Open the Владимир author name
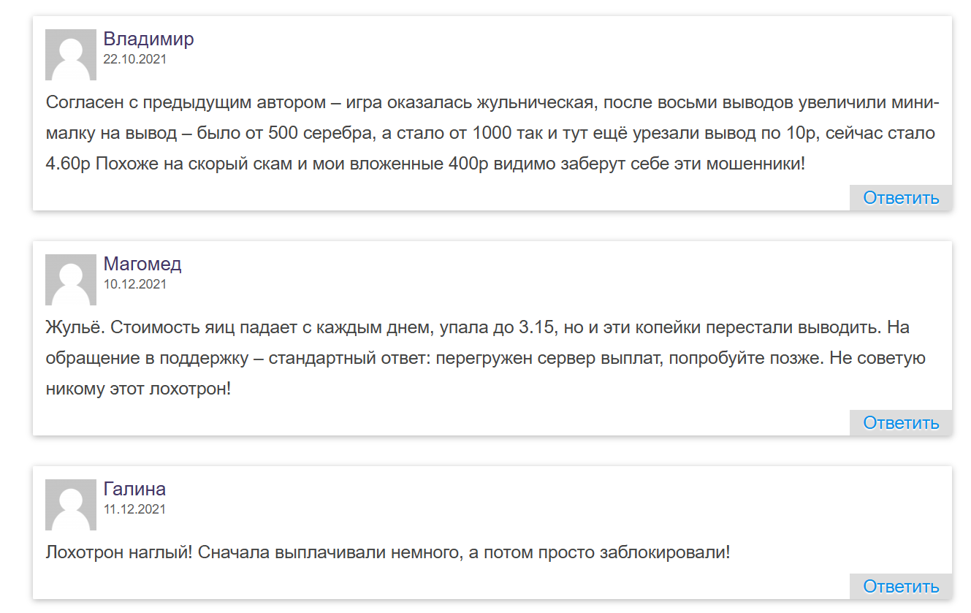The width and height of the screenshot is (971, 613). coord(148,39)
